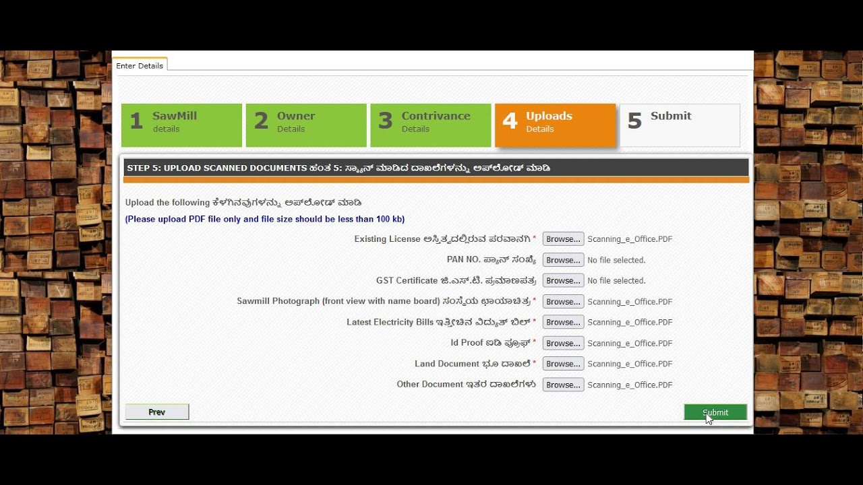Image resolution: width=863 pixels, height=485 pixels.
Task: Click Sawmill Photograph's Scanning_e_Office.PDF filename
Action: coord(630,302)
